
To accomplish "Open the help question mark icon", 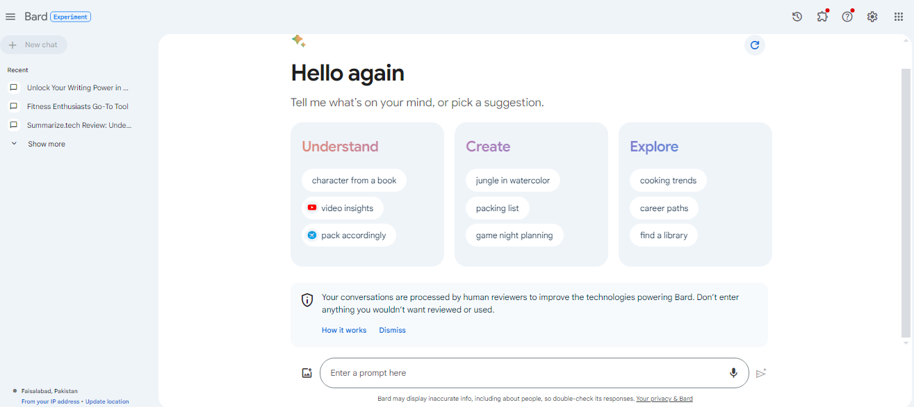I will click(847, 17).
